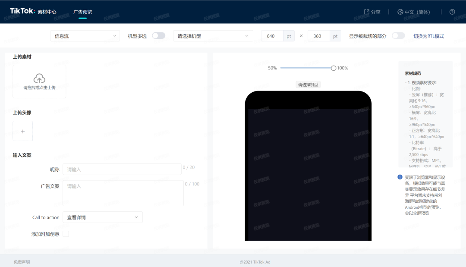Image resolution: width=466 pixels, height=267 pixels.
Task: Click the plus icon to upload avatar
Action: 23,131
